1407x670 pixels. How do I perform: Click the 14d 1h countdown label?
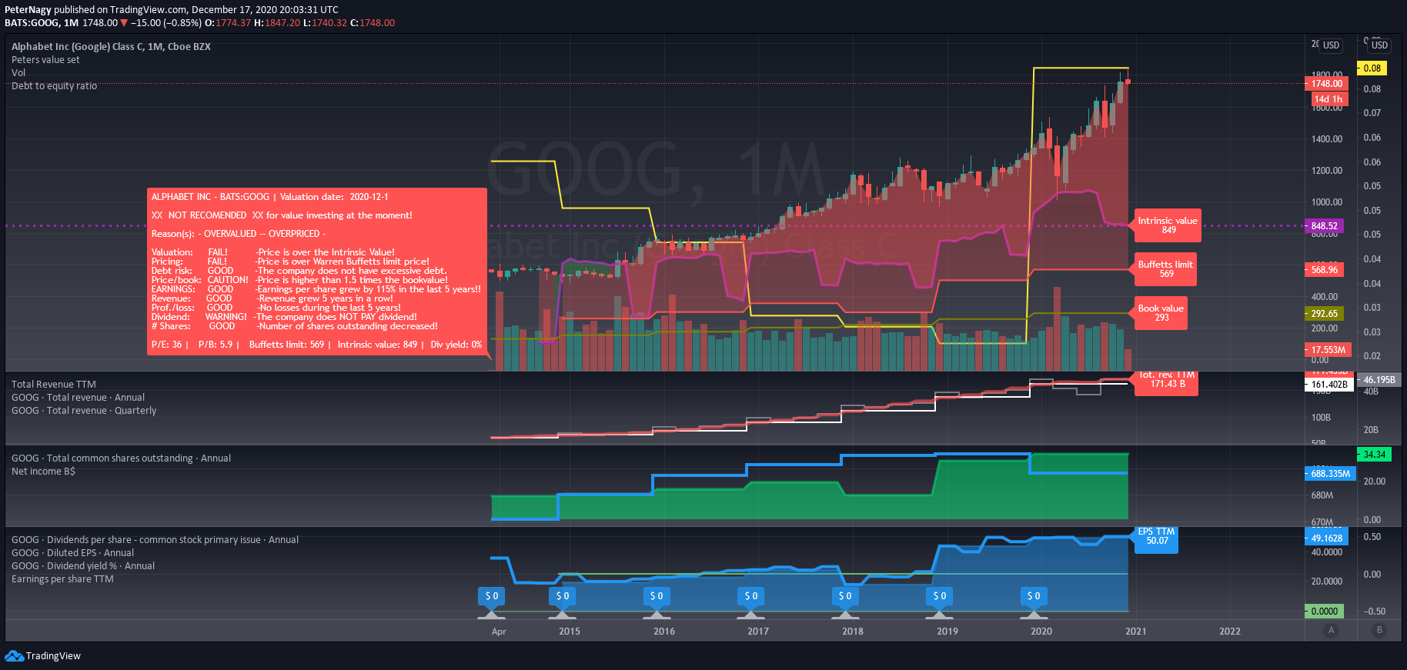1328,99
